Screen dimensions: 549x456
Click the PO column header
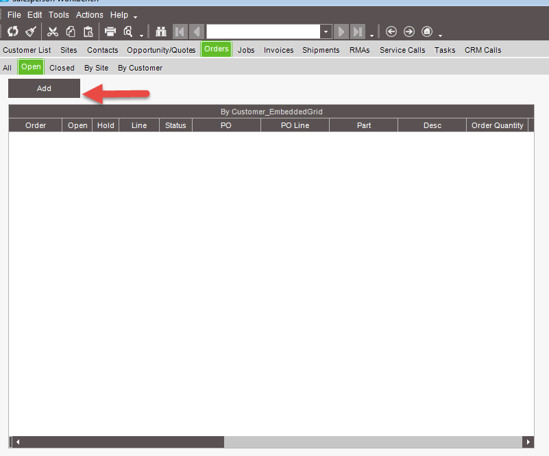(226, 125)
